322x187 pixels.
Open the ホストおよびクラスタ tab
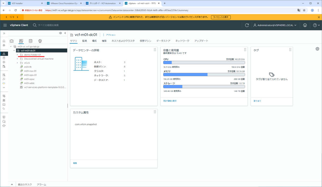[x=123, y=41]
